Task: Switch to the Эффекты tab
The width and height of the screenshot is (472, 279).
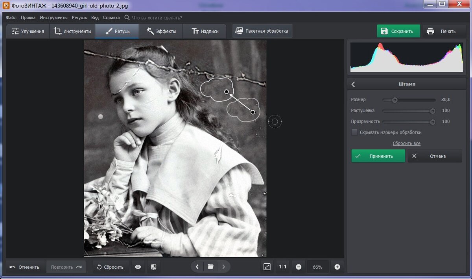Action: pos(161,30)
